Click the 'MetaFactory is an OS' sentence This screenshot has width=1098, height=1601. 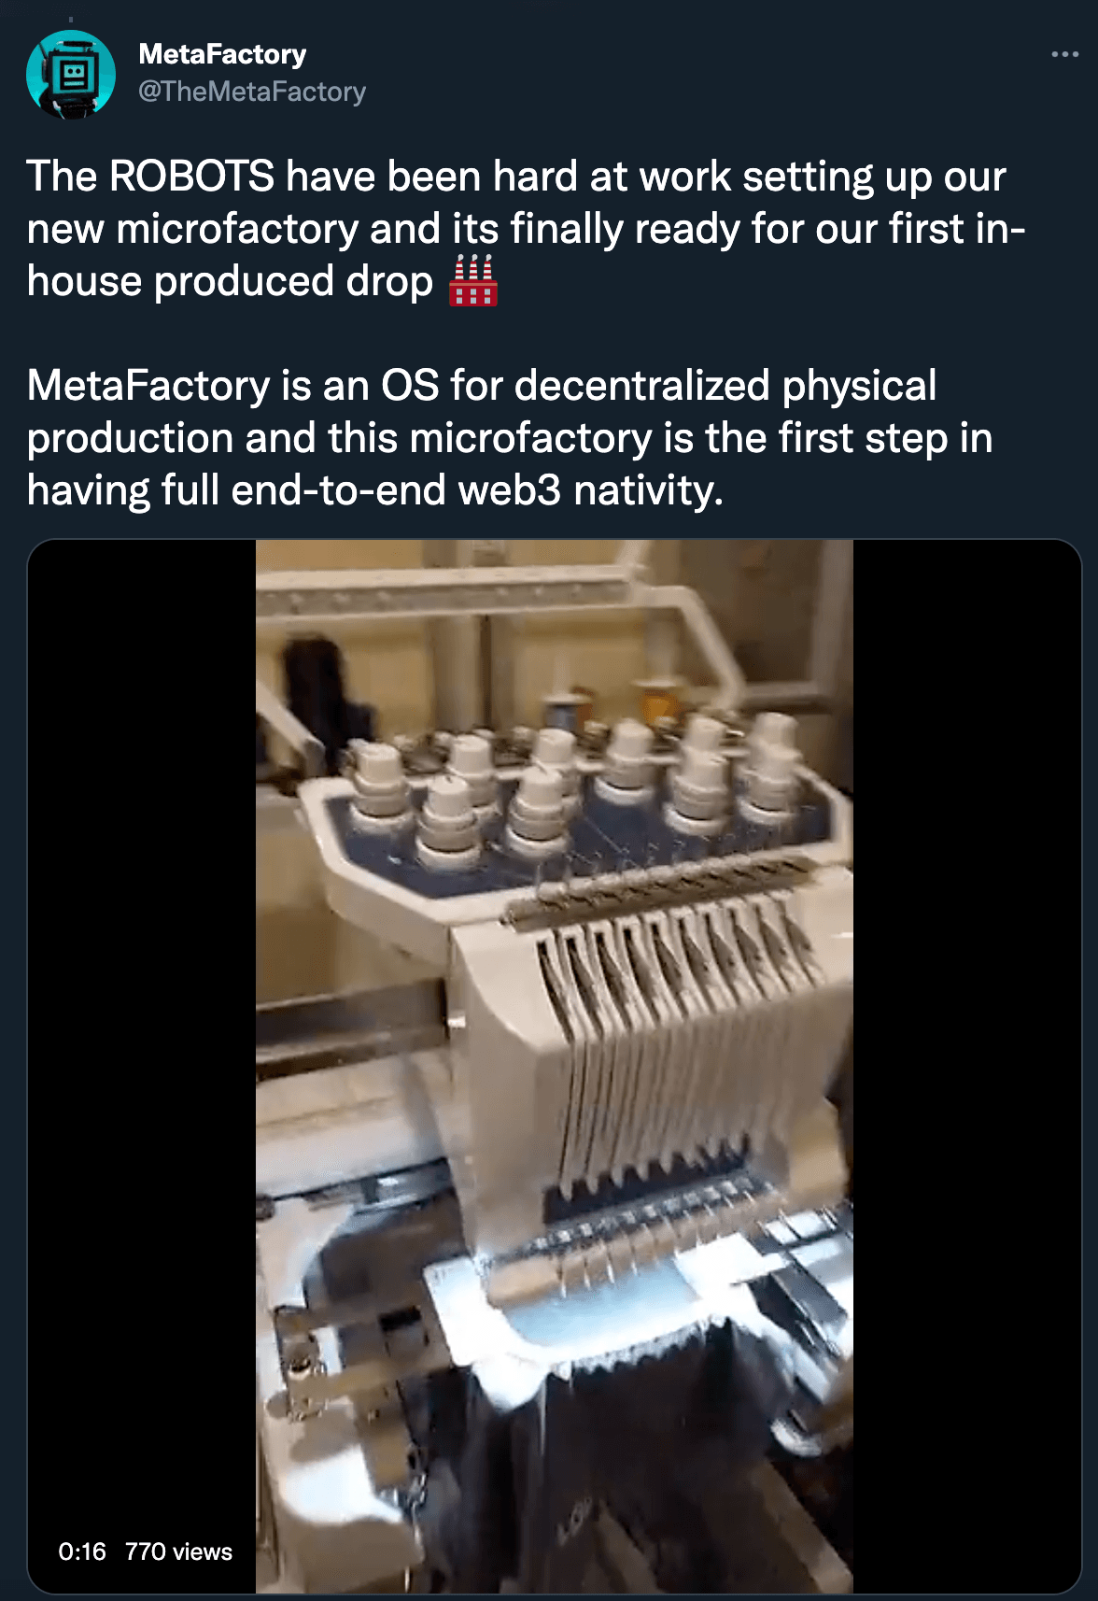tap(232, 386)
